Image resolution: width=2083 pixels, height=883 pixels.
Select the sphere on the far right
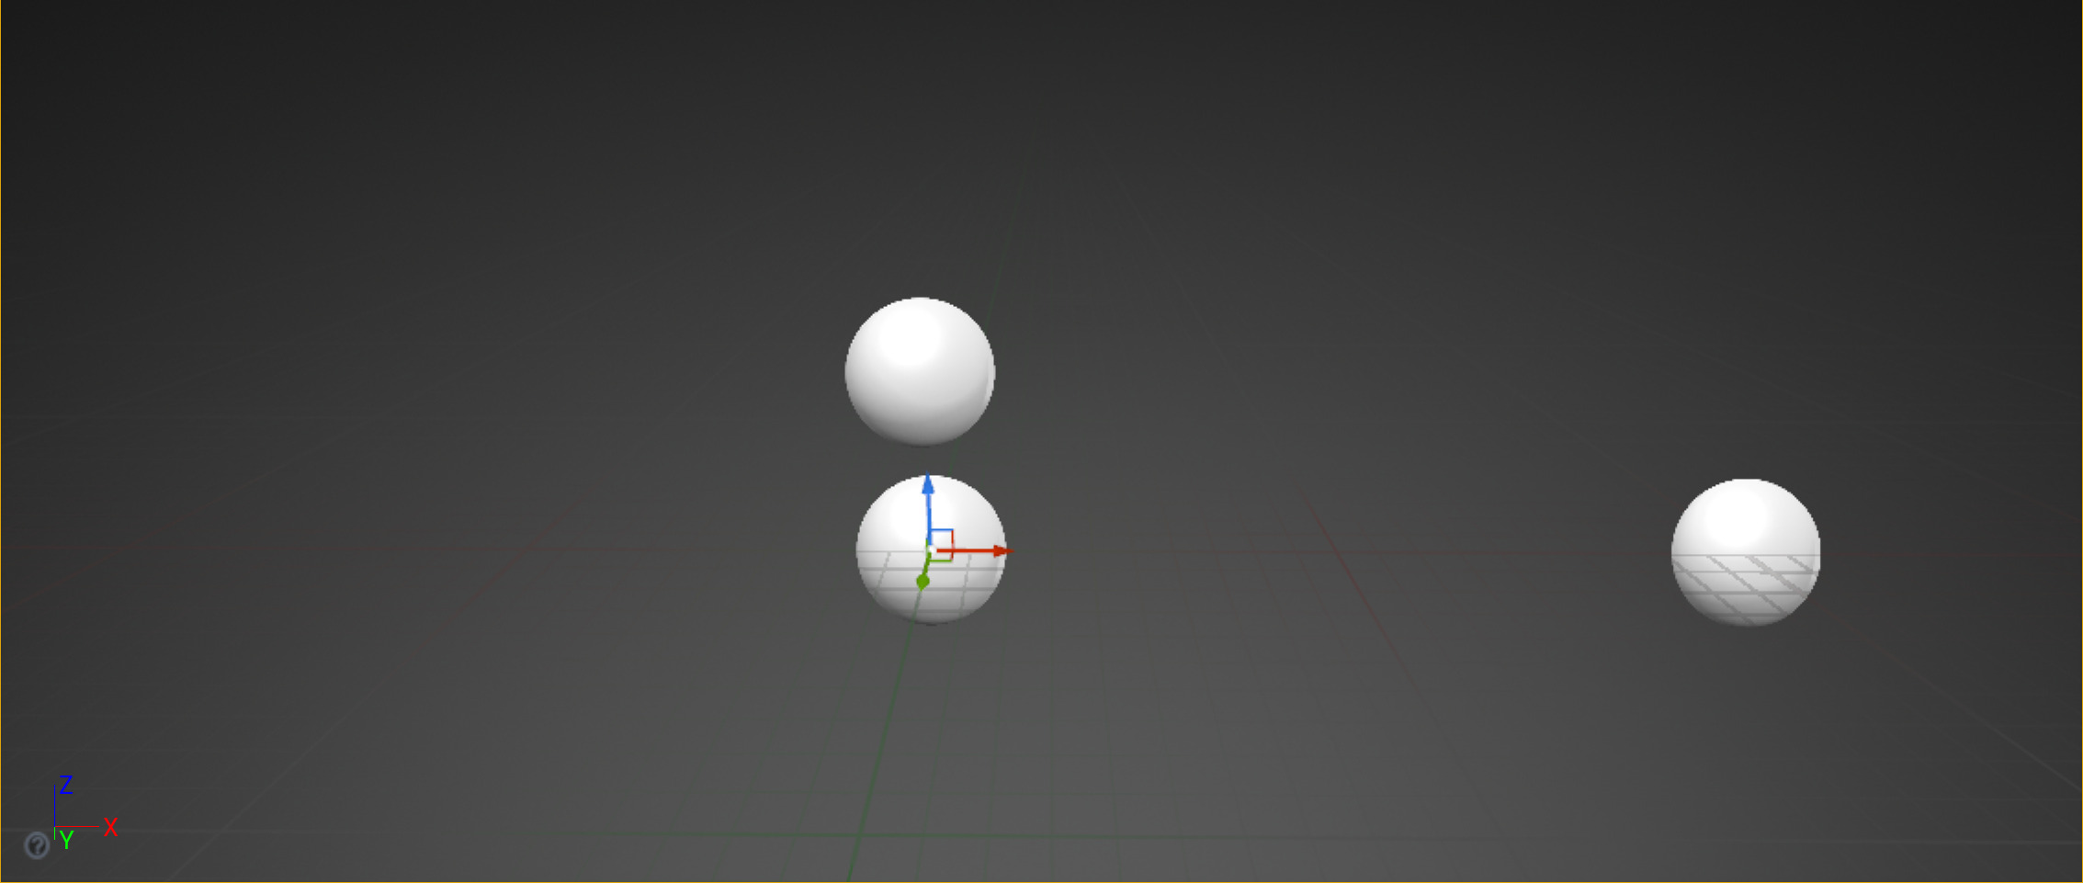(1745, 549)
